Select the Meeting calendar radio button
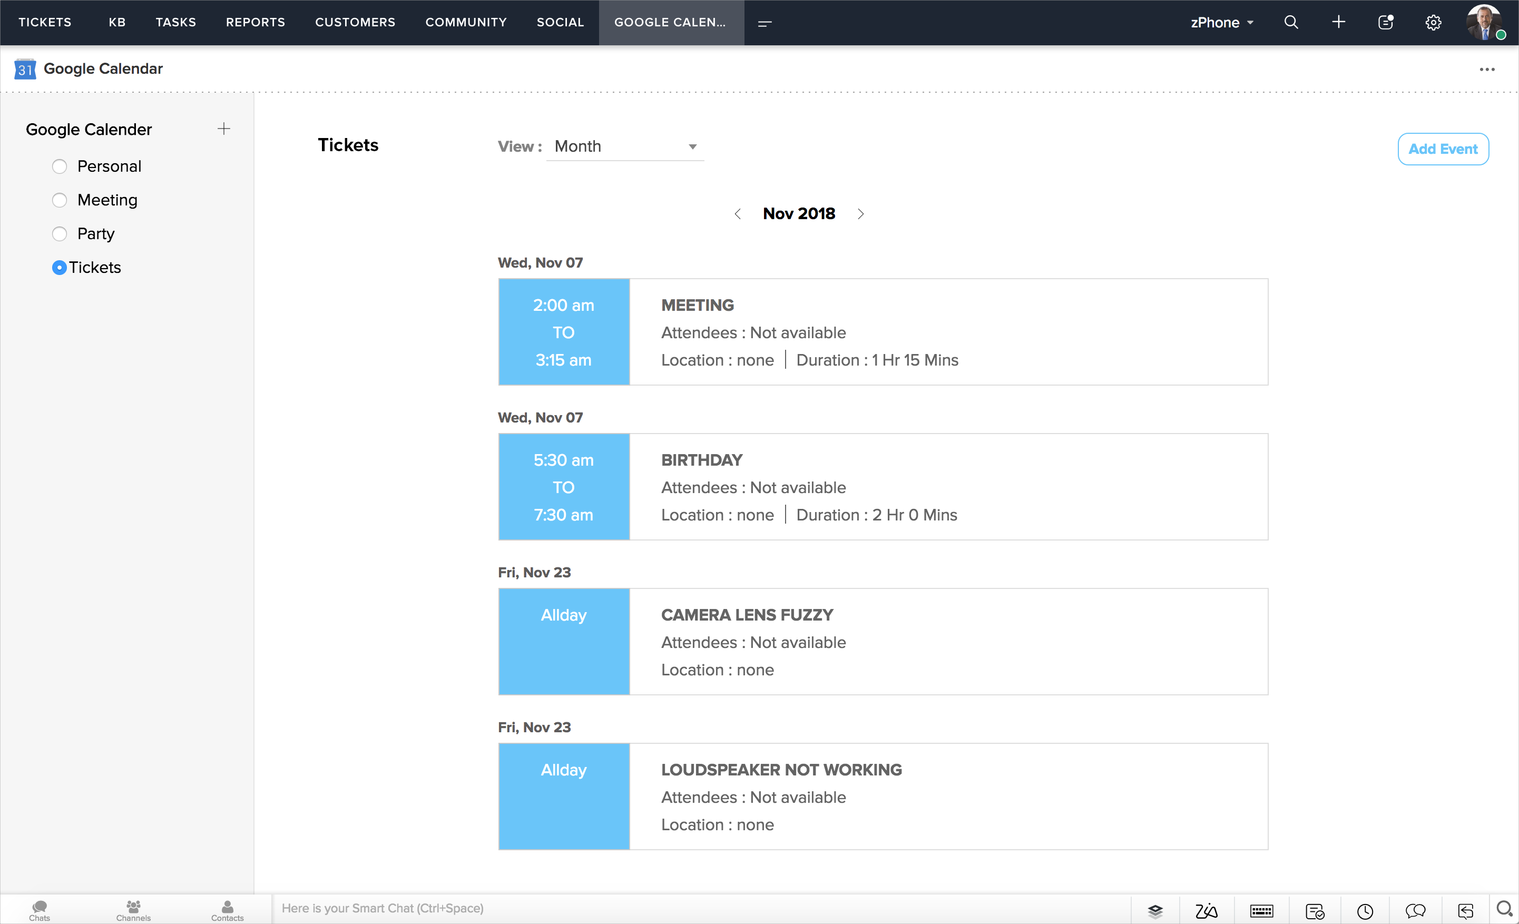This screenshot has width=1519, height=924. point(59,200)
